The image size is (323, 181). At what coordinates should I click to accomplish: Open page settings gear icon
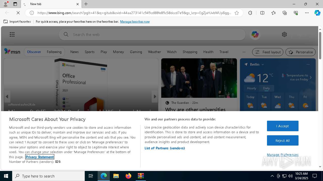pos(284,34)
